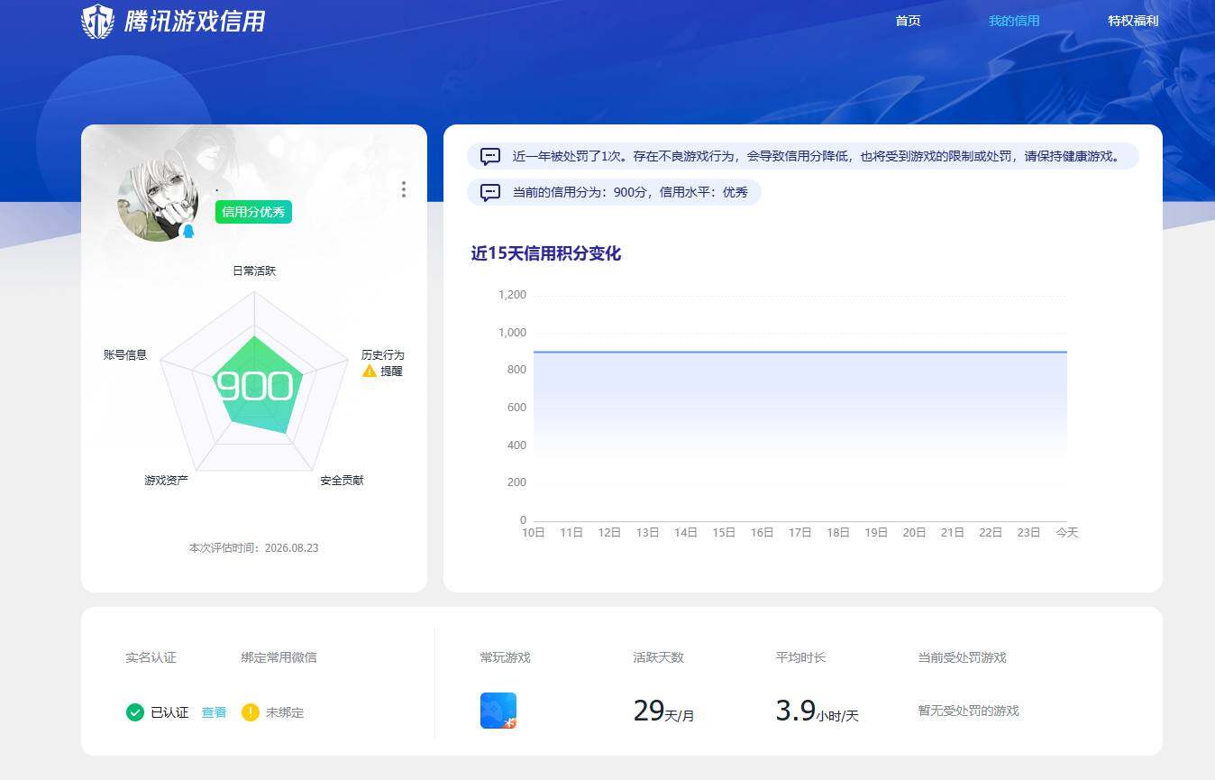Click the 当前受处罚游戏 label
The height and width of the screenshot is (780, 1215).
(962, 657)
